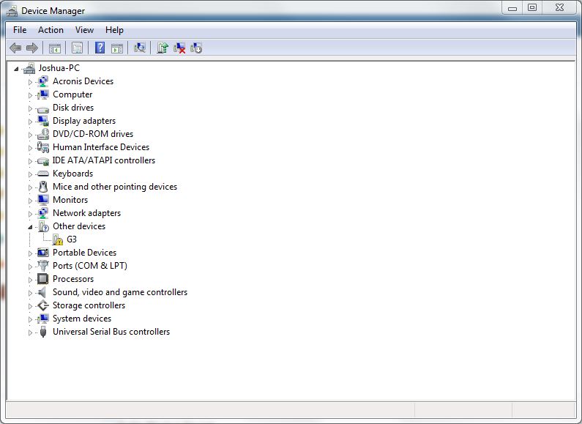Click the DVD/CD-ROM drives icon

point(43,134)
